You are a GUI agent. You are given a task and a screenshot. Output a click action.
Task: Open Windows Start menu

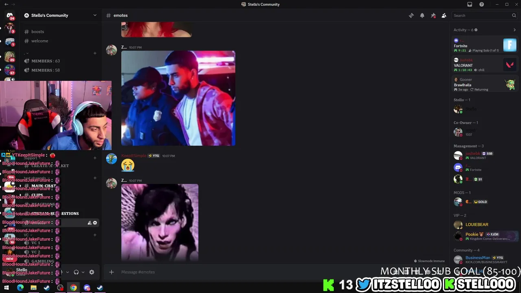[x=7, y=288]
